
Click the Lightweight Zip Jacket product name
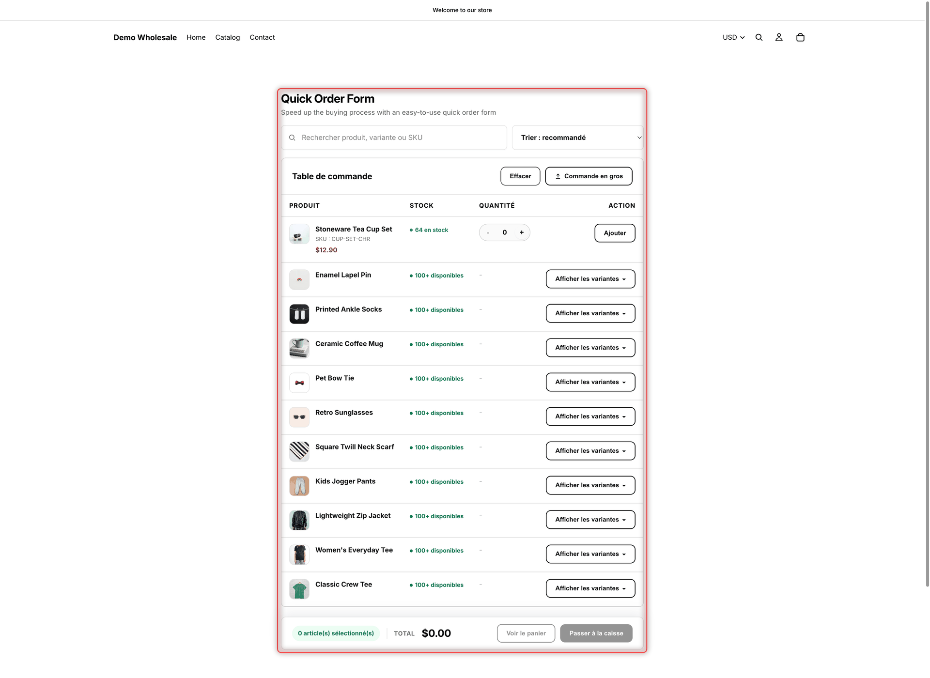(x=353, y=516)
